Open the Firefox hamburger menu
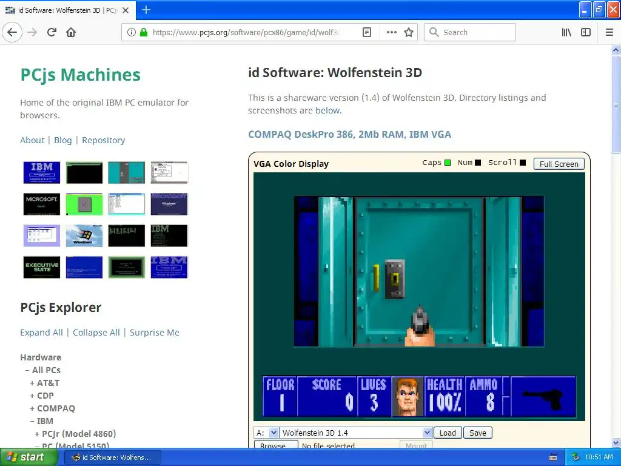Viewport: 621px width, 466px height. click(x=609, y=32)
